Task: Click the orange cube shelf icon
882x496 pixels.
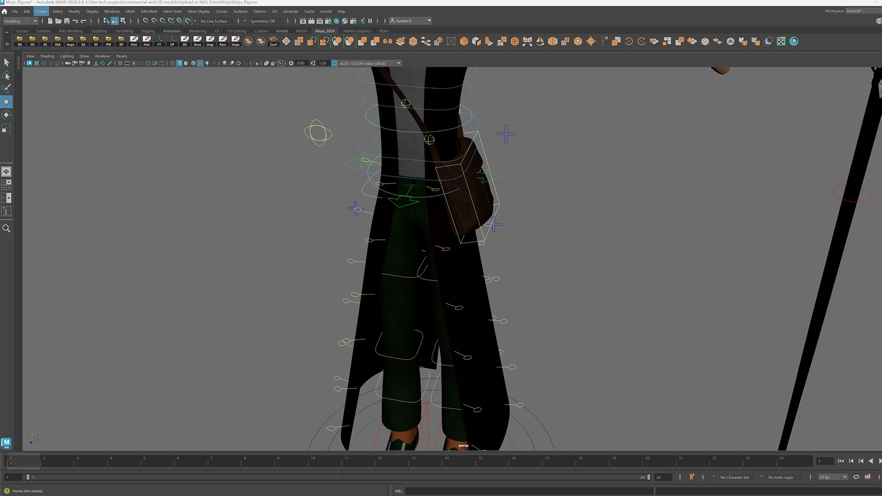Action: (464, 41)
